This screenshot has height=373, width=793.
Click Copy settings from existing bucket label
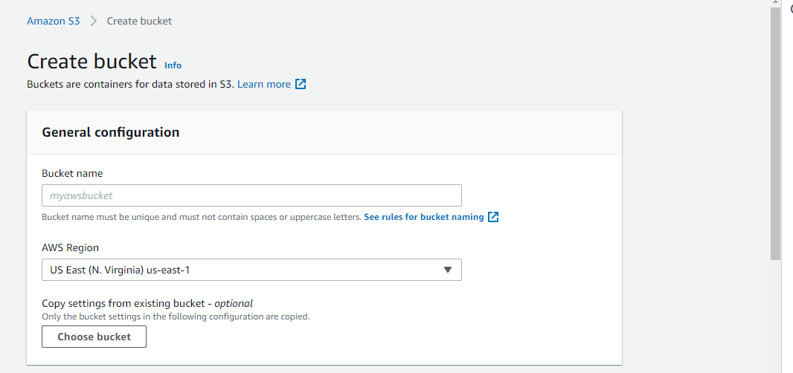(x=147, y=303)
